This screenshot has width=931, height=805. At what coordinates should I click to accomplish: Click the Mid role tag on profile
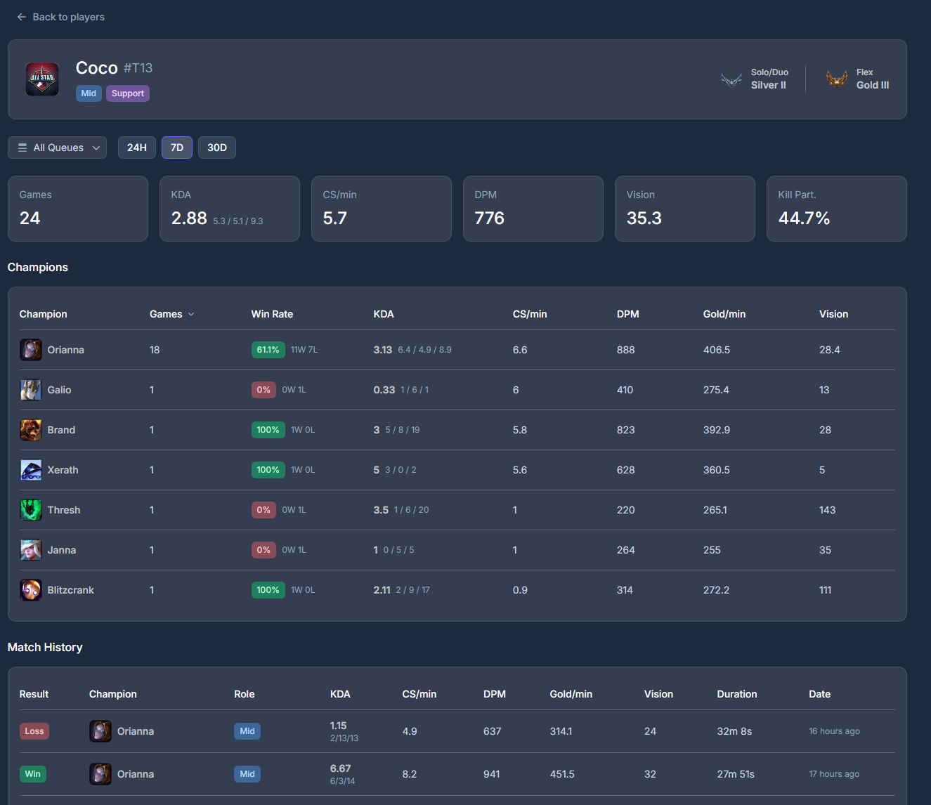89,93
